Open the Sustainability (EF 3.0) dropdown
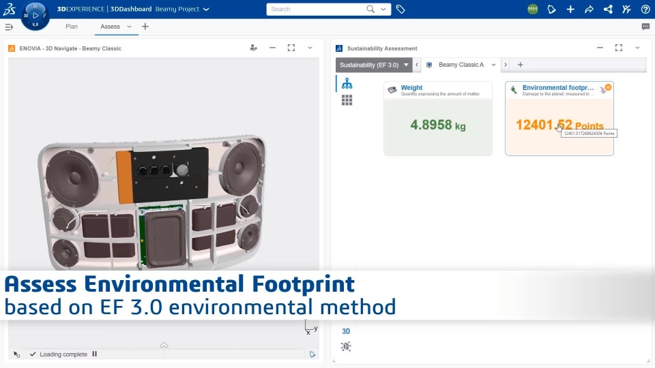The image size is (655, 368). [x=374, y=65]
